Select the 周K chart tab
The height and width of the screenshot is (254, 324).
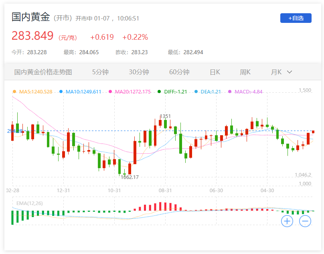pyautogui.click(x=245, y=72)
